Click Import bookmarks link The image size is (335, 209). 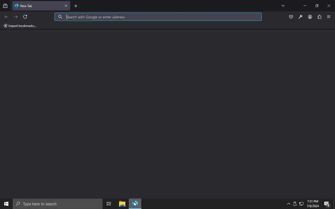click(20, 26)
